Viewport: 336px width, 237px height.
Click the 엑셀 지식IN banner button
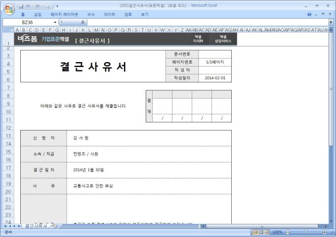(x=198, y=39)
